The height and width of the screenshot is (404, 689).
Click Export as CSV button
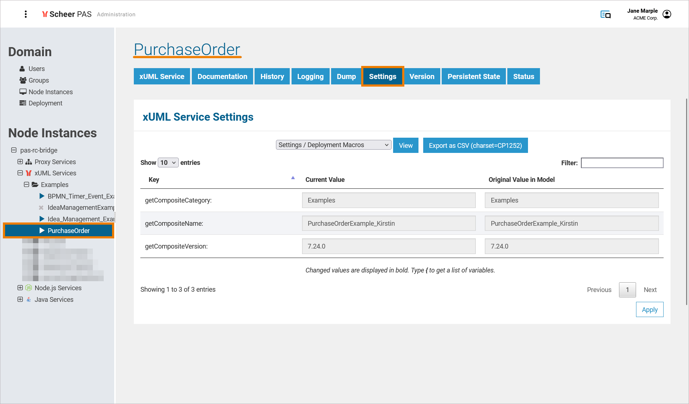pyautogui.click(x=475, y=145)
